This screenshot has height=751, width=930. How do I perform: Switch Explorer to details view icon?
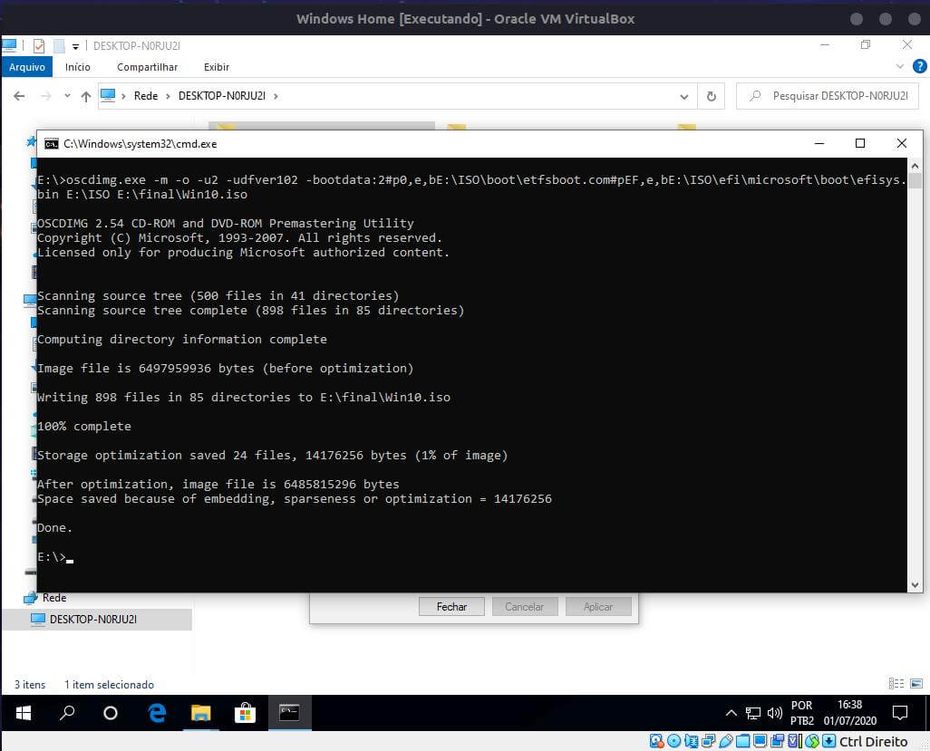[x=896, y=684]
